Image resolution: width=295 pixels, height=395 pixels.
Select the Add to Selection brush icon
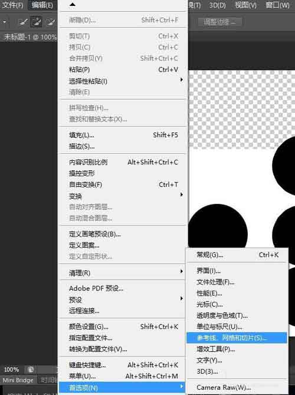tap(36, 22)
